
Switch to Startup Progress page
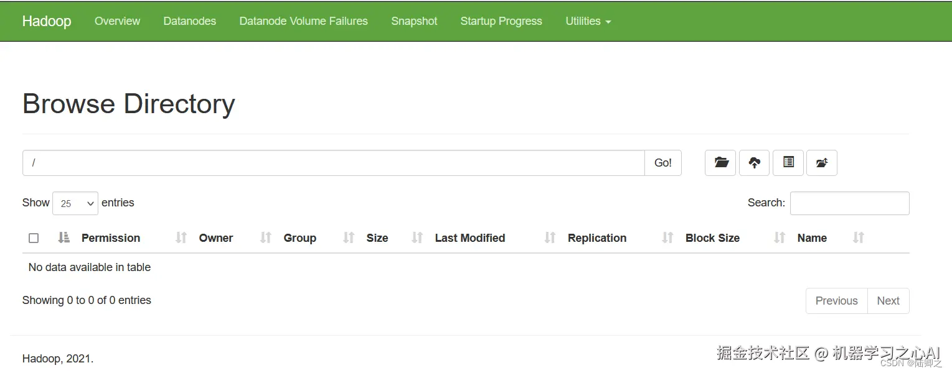(501, 21)
